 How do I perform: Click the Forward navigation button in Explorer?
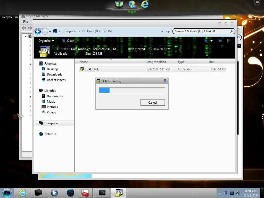click(45, 31)
